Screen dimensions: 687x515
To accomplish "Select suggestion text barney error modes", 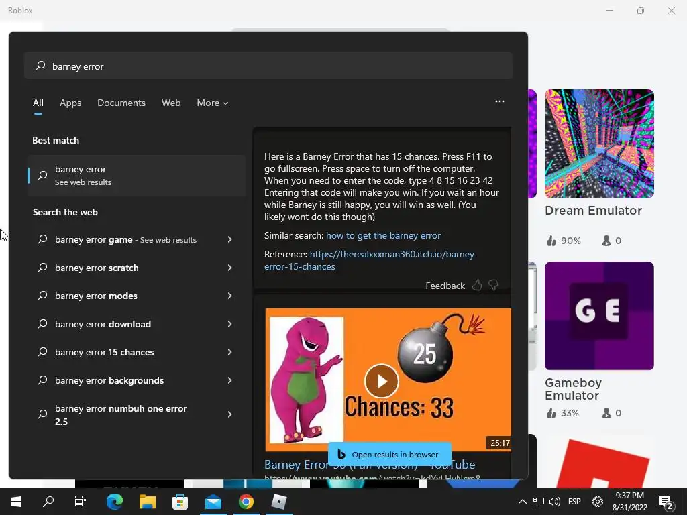I will (x=97, y=296).
